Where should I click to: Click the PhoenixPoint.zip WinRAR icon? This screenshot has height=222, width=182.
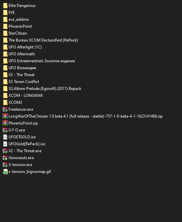[5, 123]
